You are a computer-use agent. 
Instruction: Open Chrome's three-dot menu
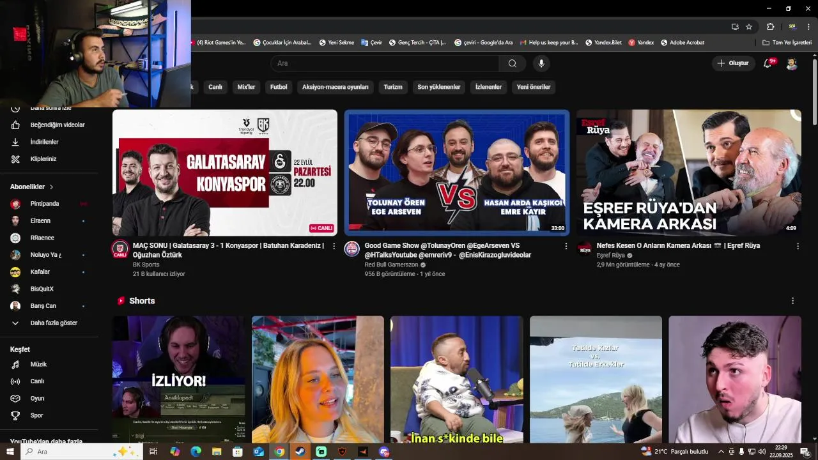[808, 27]
